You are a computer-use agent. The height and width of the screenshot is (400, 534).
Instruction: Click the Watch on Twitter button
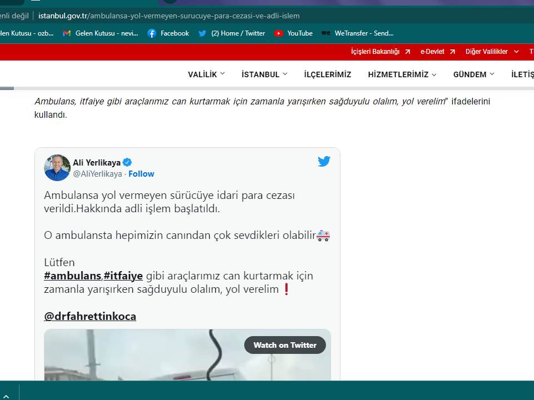[285, 345]
